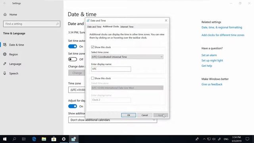Open the Coordinated Universal Time zone dropdown

[x=127, y=57]
